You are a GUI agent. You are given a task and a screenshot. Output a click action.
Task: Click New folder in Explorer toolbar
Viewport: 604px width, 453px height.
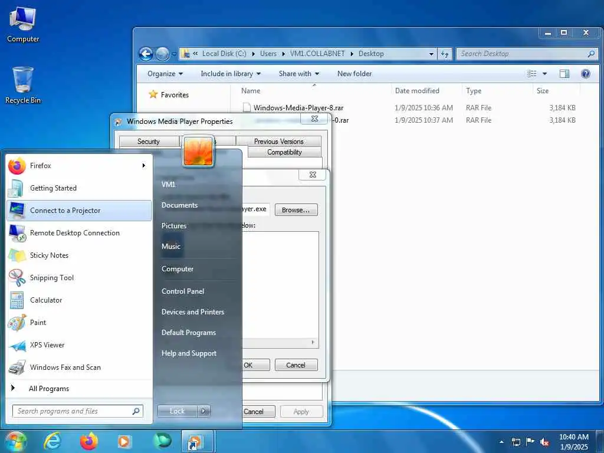(354, 74)
